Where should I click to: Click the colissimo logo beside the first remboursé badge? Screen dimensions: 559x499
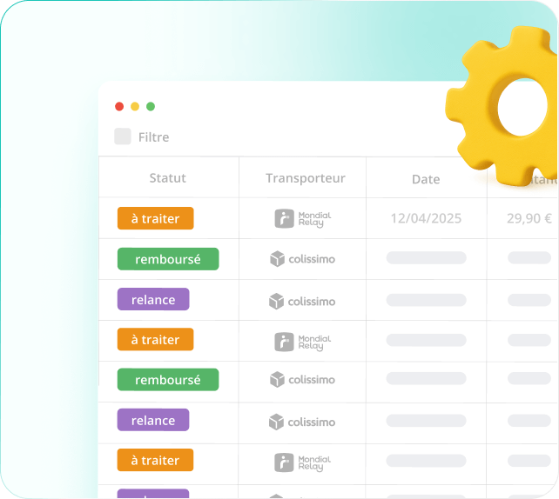pyautogui.click(x=302, y=259)
